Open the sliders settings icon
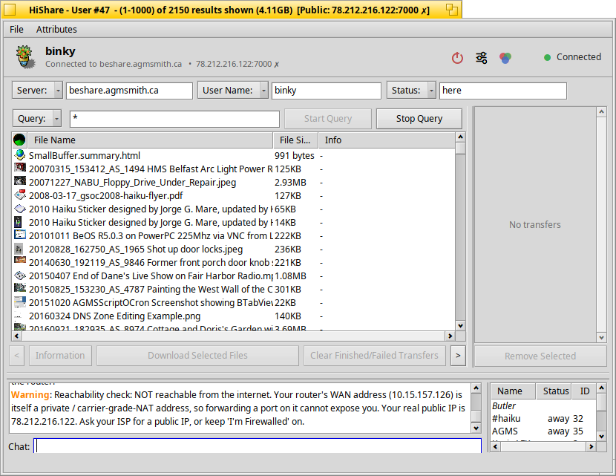The image size is (616, 476). 481,58
